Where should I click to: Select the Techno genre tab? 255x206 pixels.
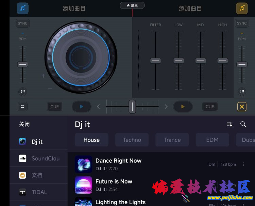(132, 140)
